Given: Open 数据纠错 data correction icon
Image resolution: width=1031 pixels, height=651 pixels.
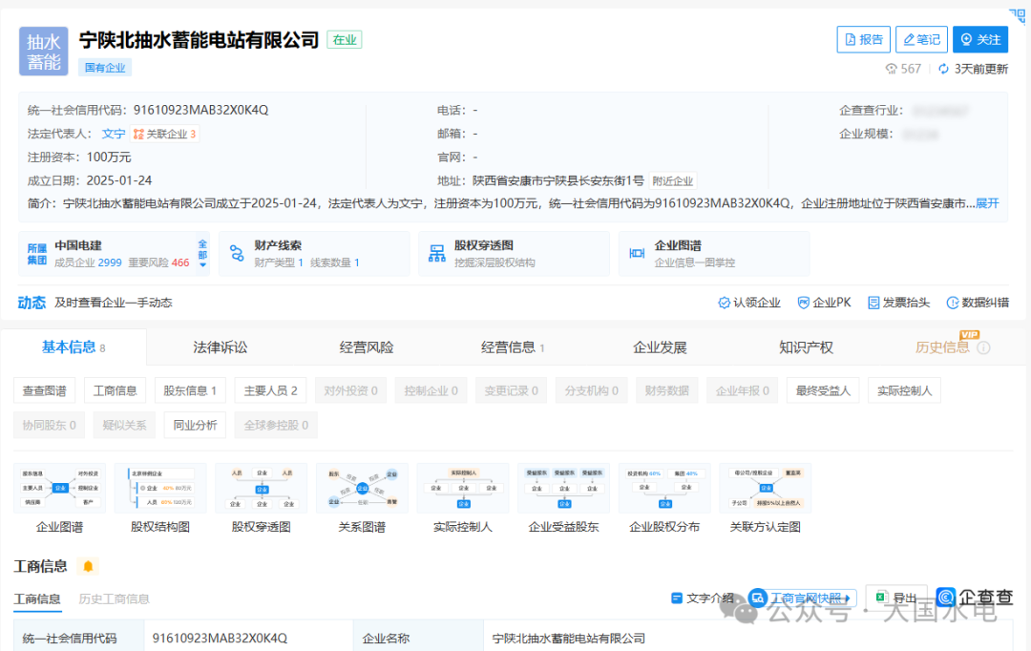Looking at the screenshot, I should tap(952, 303).
